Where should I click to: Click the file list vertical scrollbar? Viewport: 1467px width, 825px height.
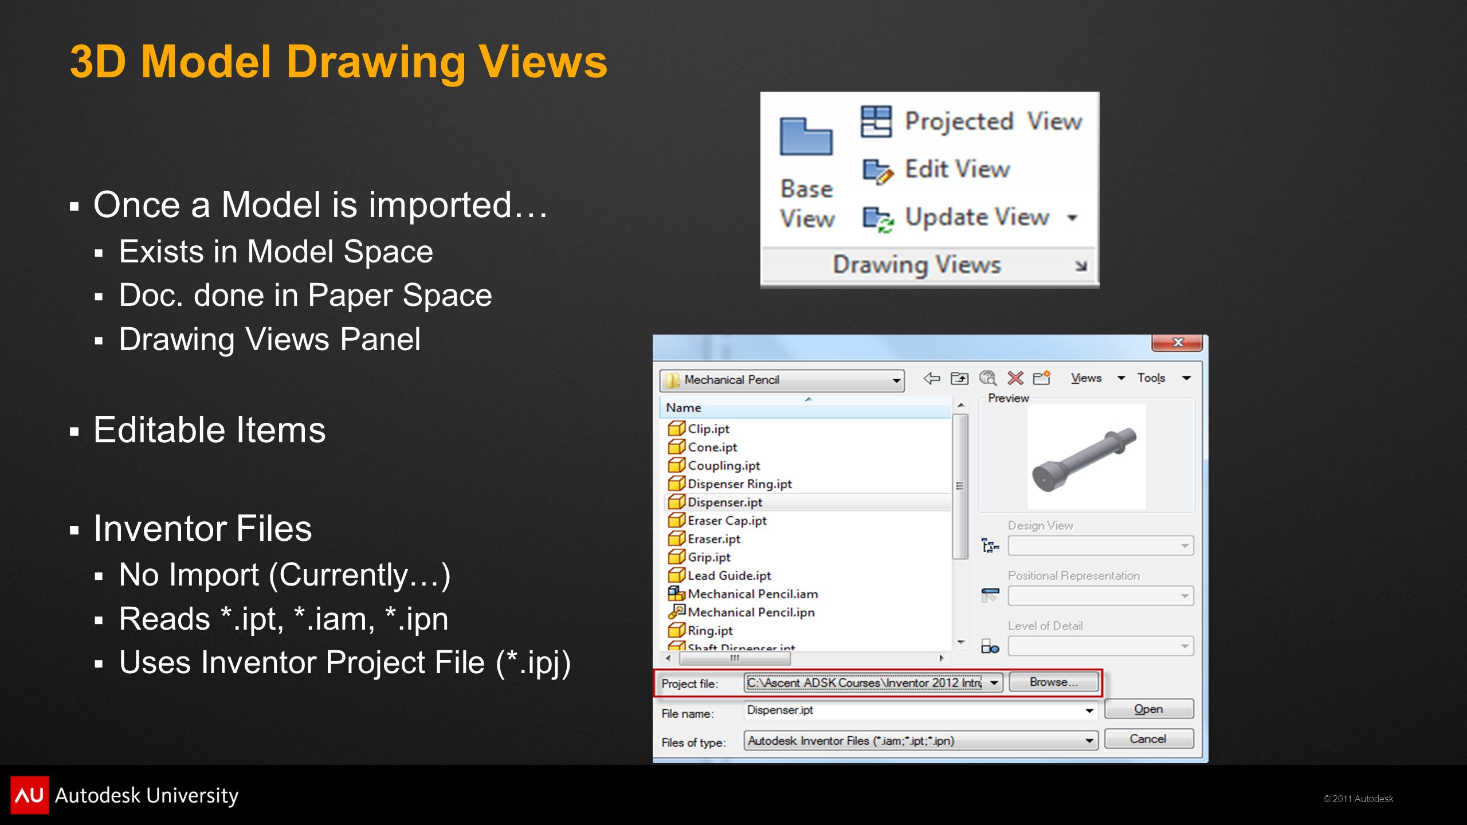960,486
